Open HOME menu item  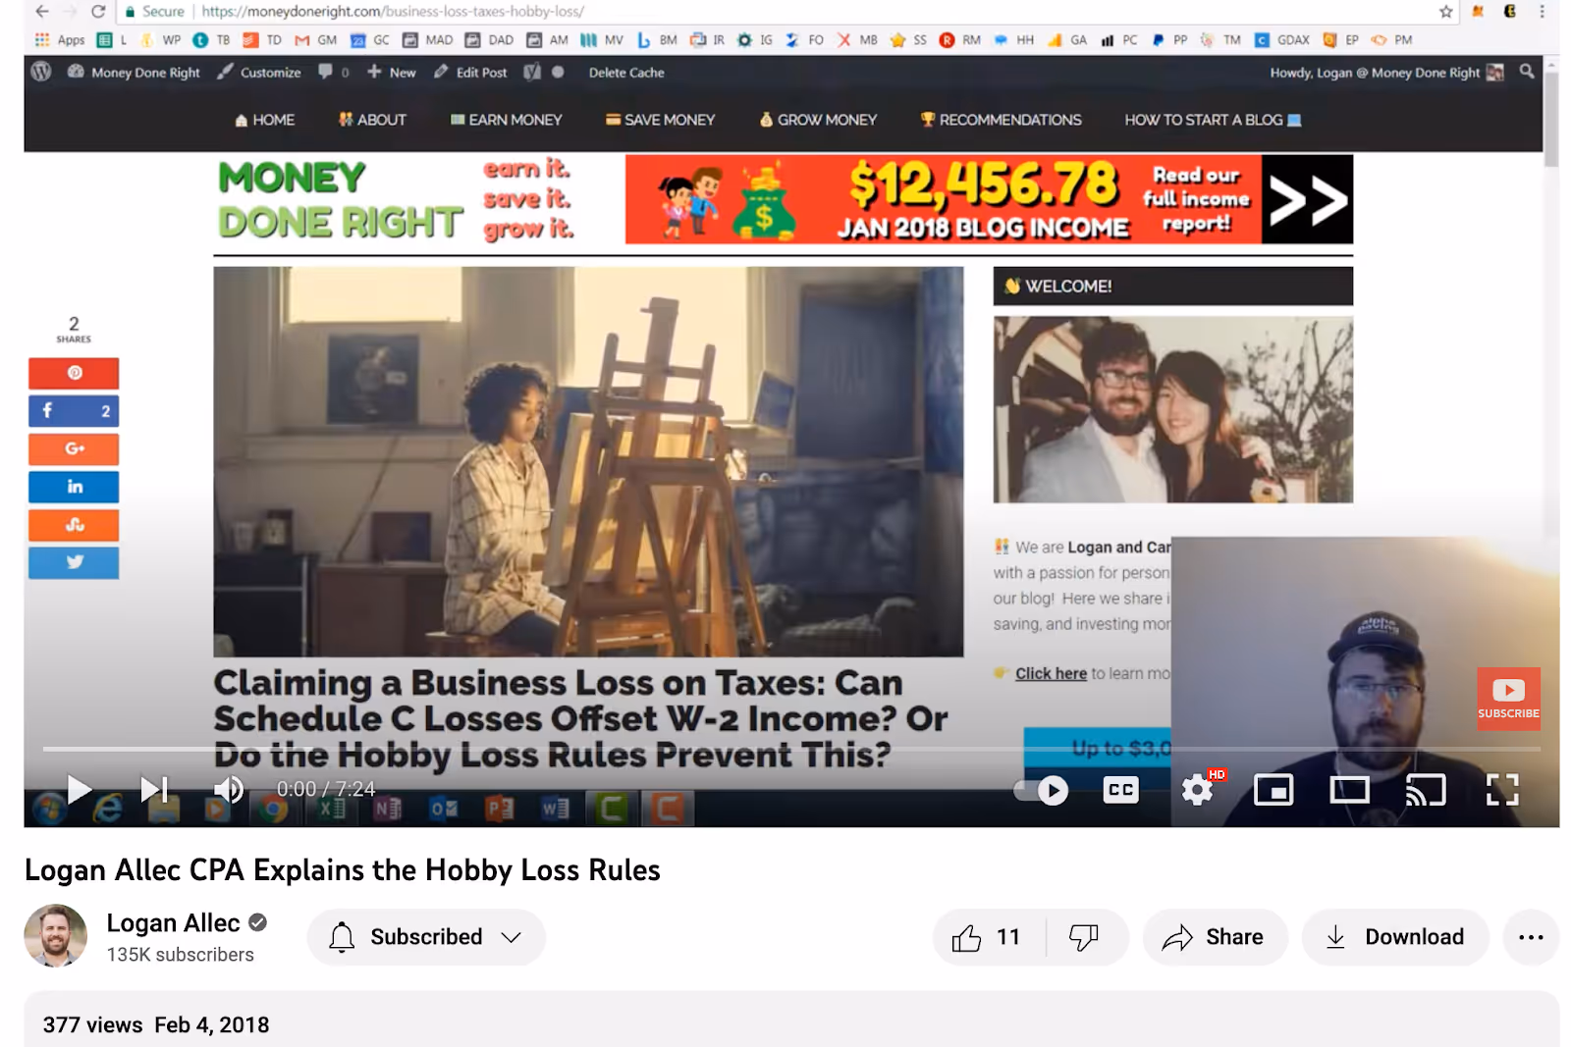click(264, 120)
